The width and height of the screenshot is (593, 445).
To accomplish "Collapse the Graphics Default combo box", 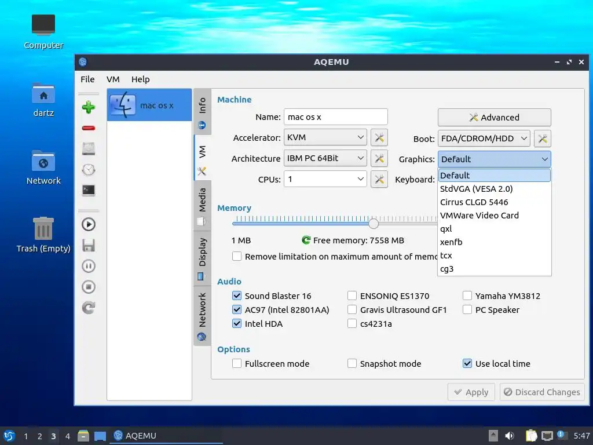I will [x=495, y=159].
